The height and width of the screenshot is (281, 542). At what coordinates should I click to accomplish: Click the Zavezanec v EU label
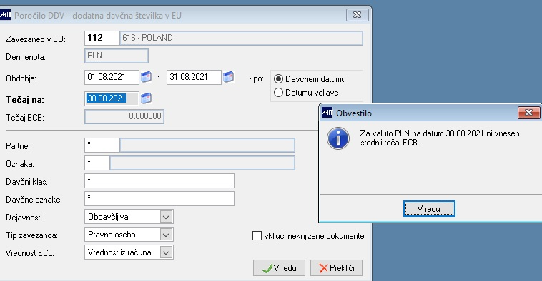[36, 39]
